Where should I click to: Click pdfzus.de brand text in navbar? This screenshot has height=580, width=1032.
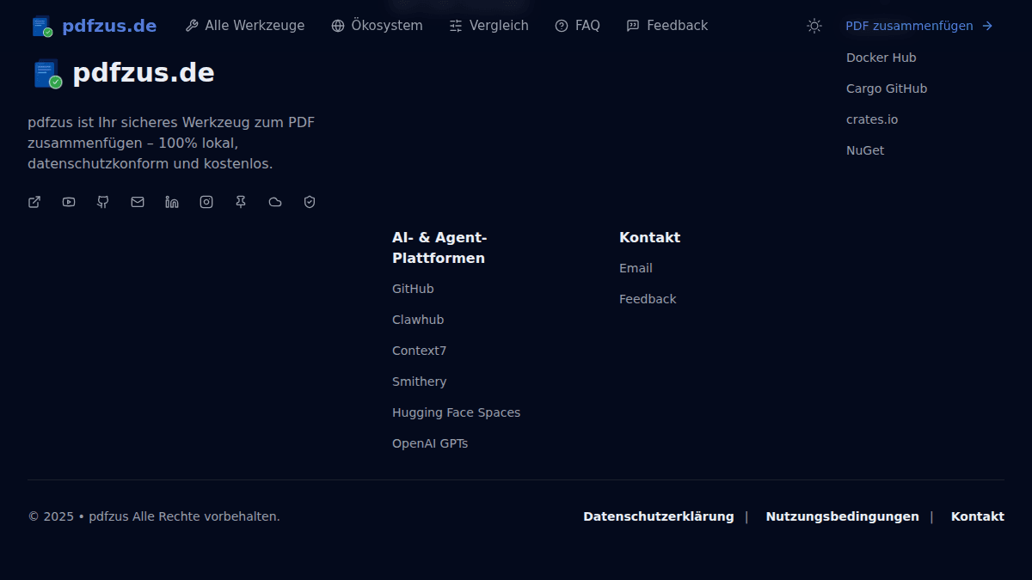109,26
